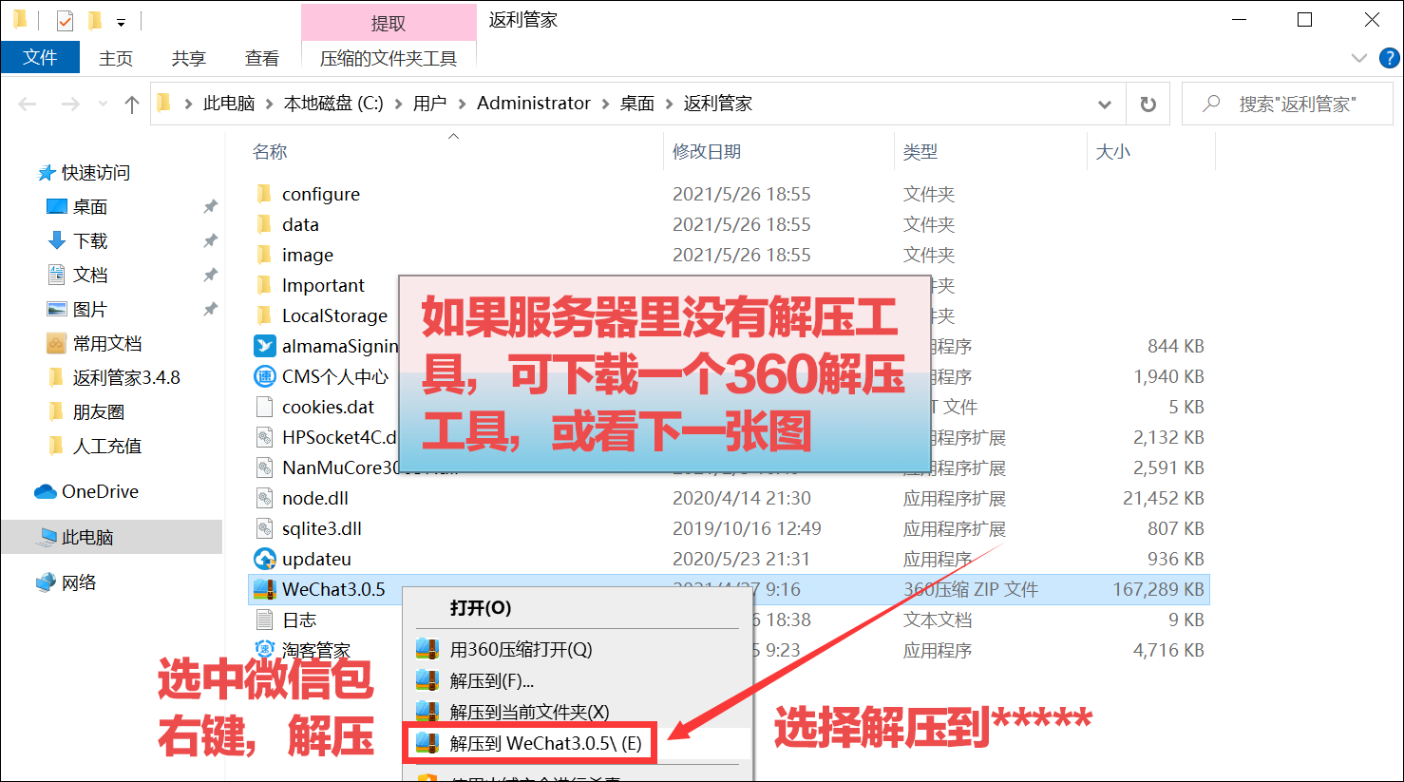Image resolution: width=1404 pixels, height=782 pixels.
Task: Click the image folder icon
Action: coord(265,255)
